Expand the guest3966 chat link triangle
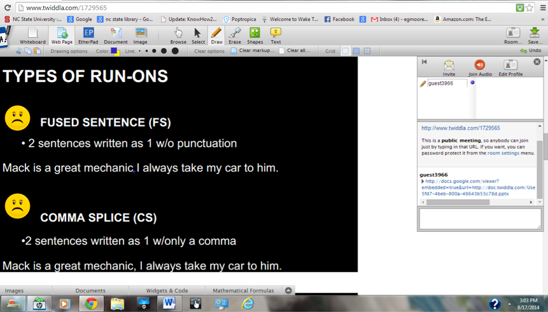 pyautogui.click(x=423, y=182)
